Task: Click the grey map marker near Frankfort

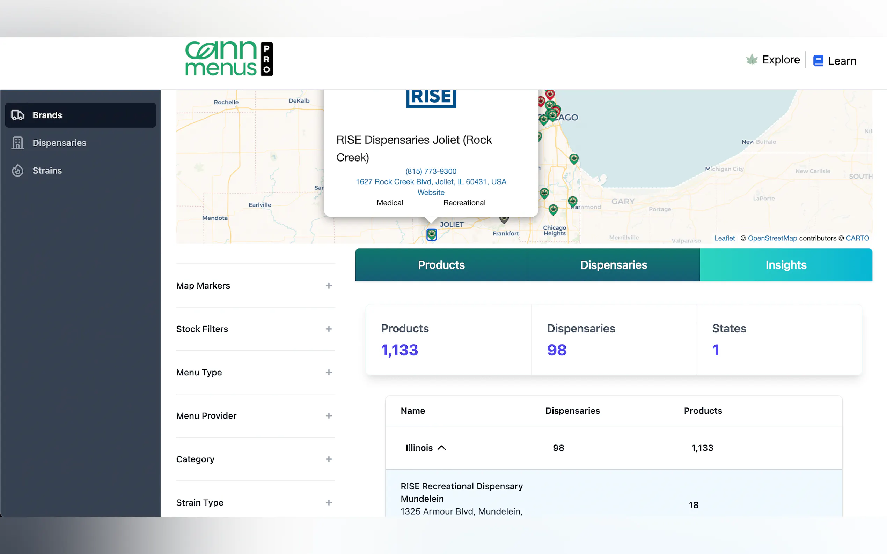Action: click(504, 219)
